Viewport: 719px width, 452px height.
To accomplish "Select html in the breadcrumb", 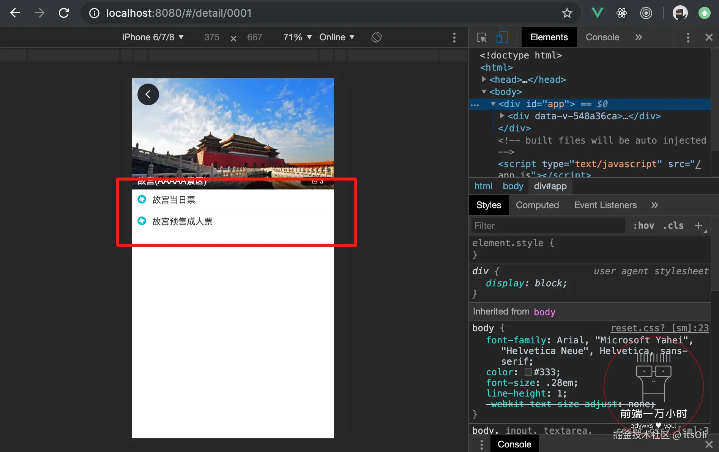I will [483, 186].
